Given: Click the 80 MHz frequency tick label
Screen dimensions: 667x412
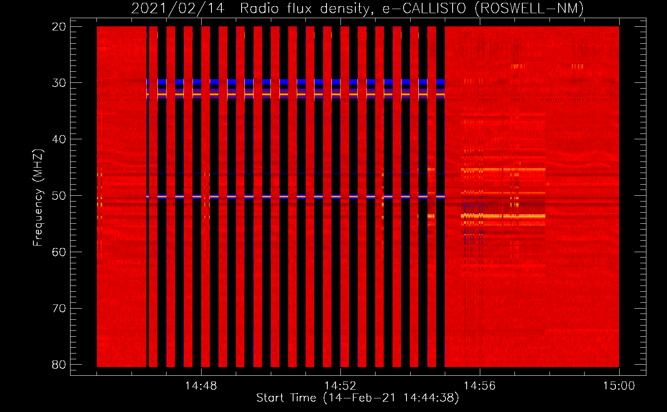Looking at the screenshot, I should click(59, 365).
